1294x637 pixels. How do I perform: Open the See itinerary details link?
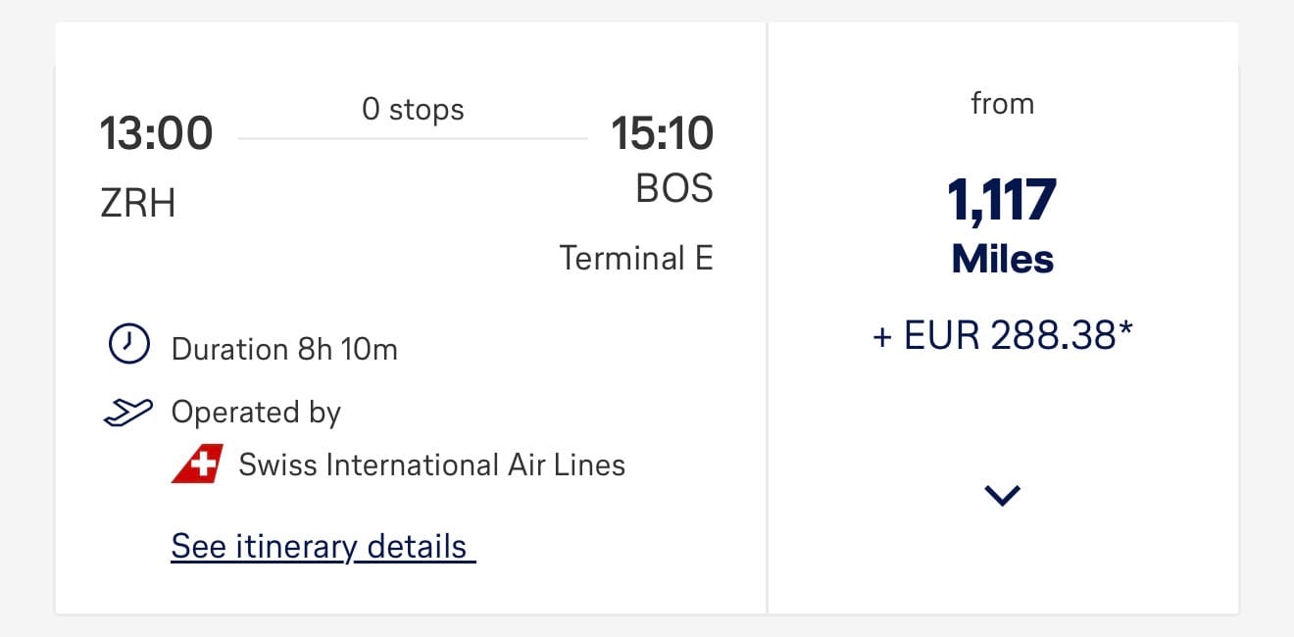(322, 547)
